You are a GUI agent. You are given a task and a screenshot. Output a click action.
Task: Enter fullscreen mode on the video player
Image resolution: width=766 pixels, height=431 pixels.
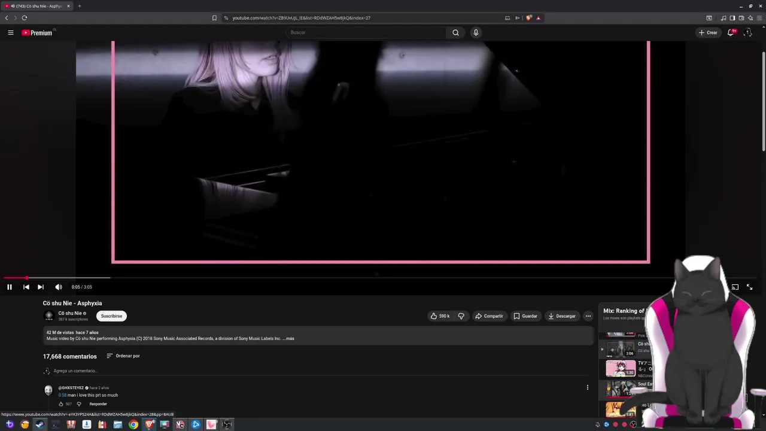[749, 287]
